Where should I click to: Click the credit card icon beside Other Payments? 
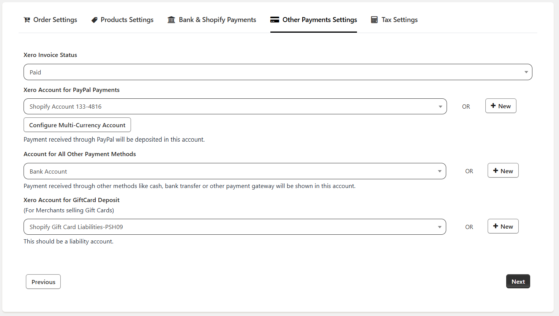click(275, 20)
